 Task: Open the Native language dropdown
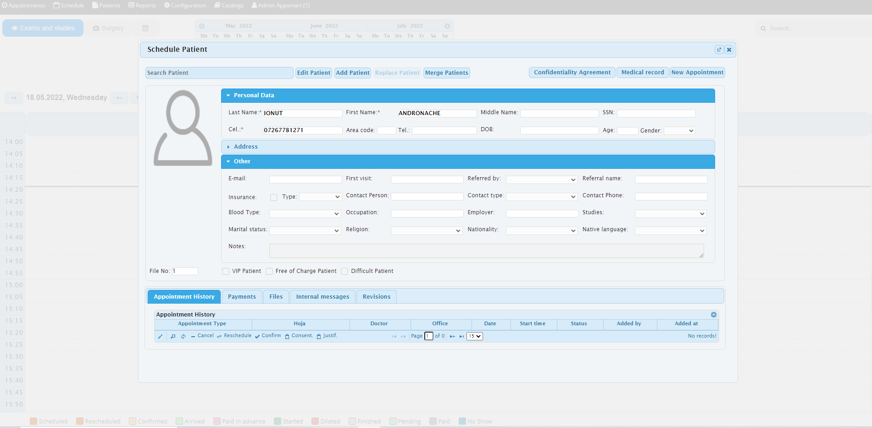671,231
